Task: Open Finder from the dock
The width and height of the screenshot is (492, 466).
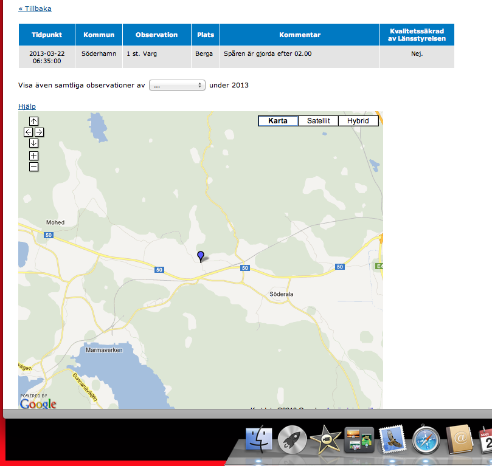Action: click(260, 440)
